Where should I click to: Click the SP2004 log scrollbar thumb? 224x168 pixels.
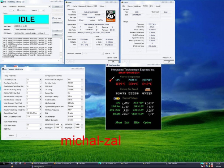61,54
